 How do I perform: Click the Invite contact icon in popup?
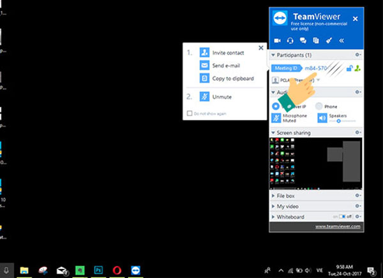pyautogui.click(x=204, y=52)
